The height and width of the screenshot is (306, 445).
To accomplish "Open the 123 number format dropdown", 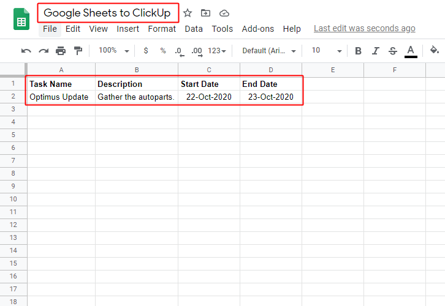I will pos(217,51).
